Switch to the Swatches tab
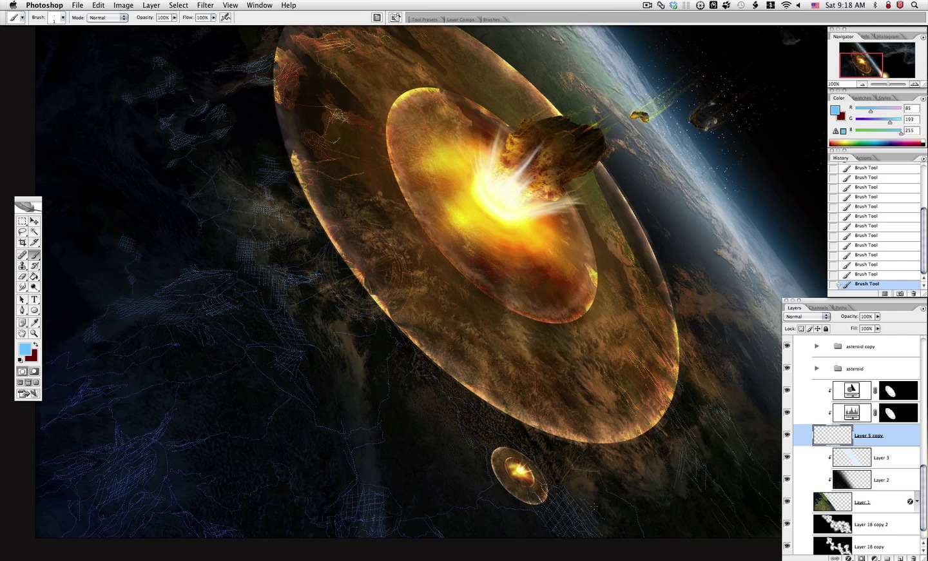This screenshot has width=928, height=561. click(x=862, y=98)
